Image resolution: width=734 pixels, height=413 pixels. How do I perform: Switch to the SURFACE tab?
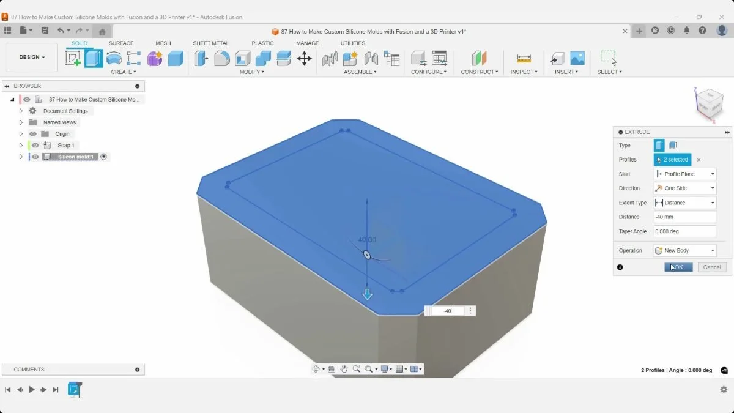121,43
